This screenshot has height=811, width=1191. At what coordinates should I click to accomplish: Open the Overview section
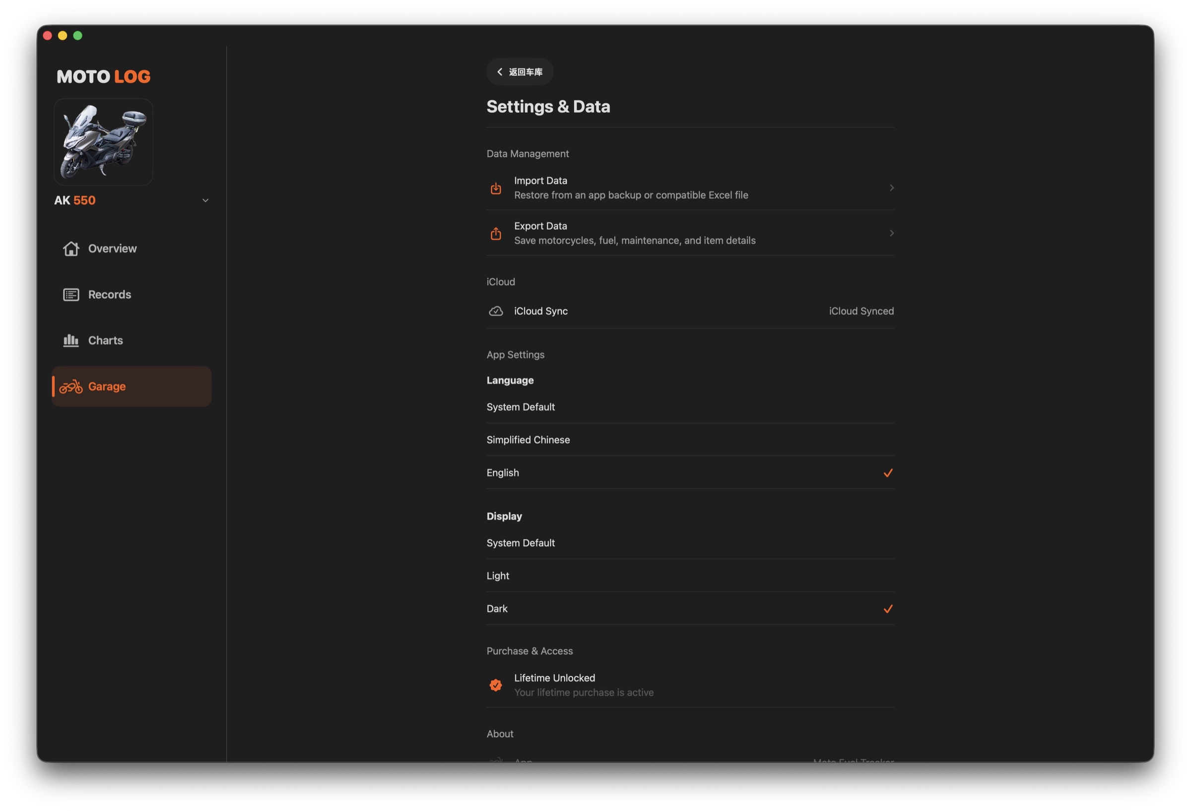132,249
